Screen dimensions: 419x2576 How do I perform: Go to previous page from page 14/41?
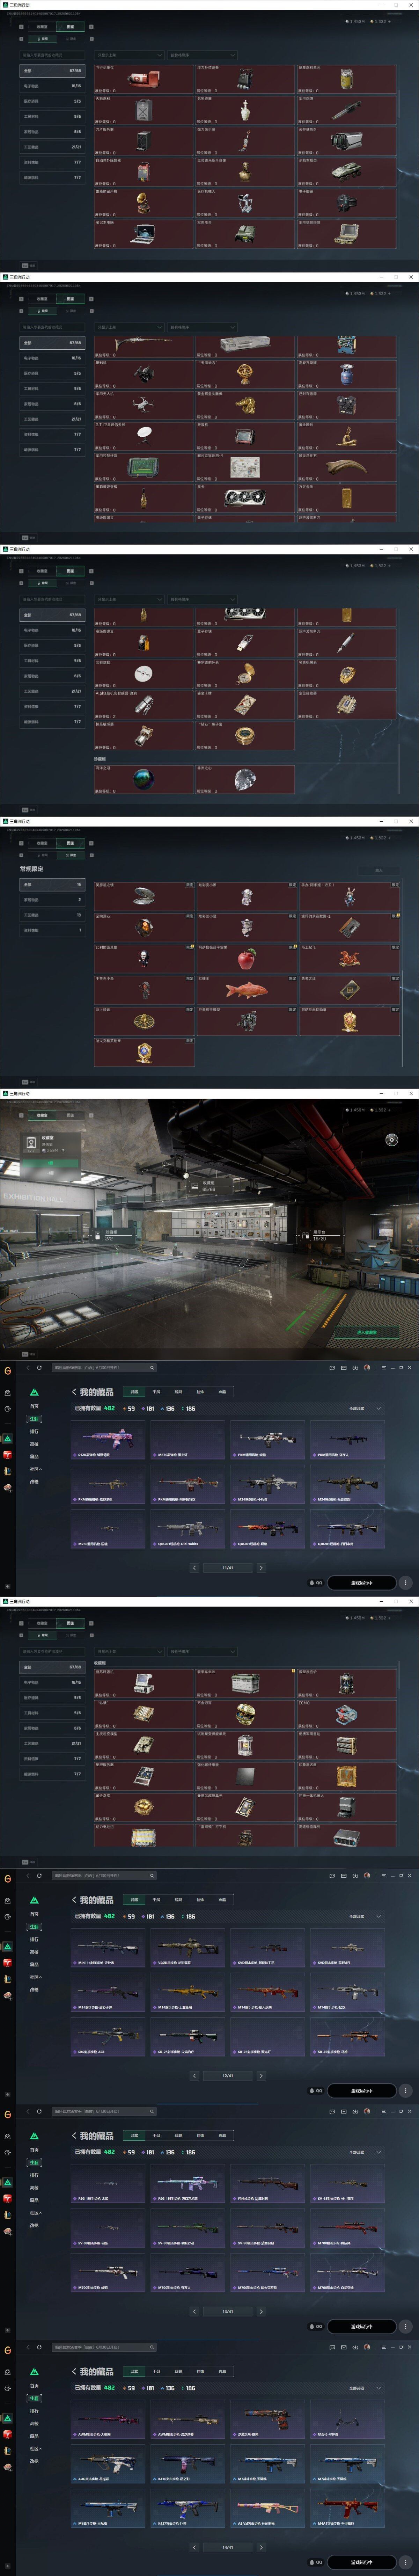pyautogui.click(x=195, y=2547)
